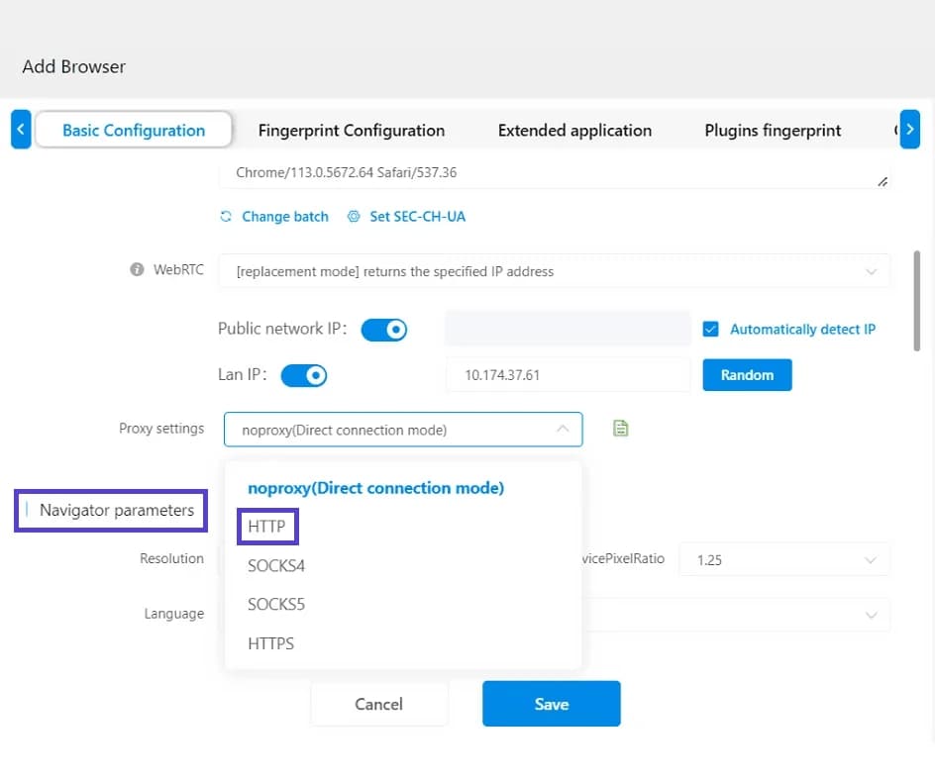Click the blue Save button
The image size is (935, 780).
tap(551, 704)
